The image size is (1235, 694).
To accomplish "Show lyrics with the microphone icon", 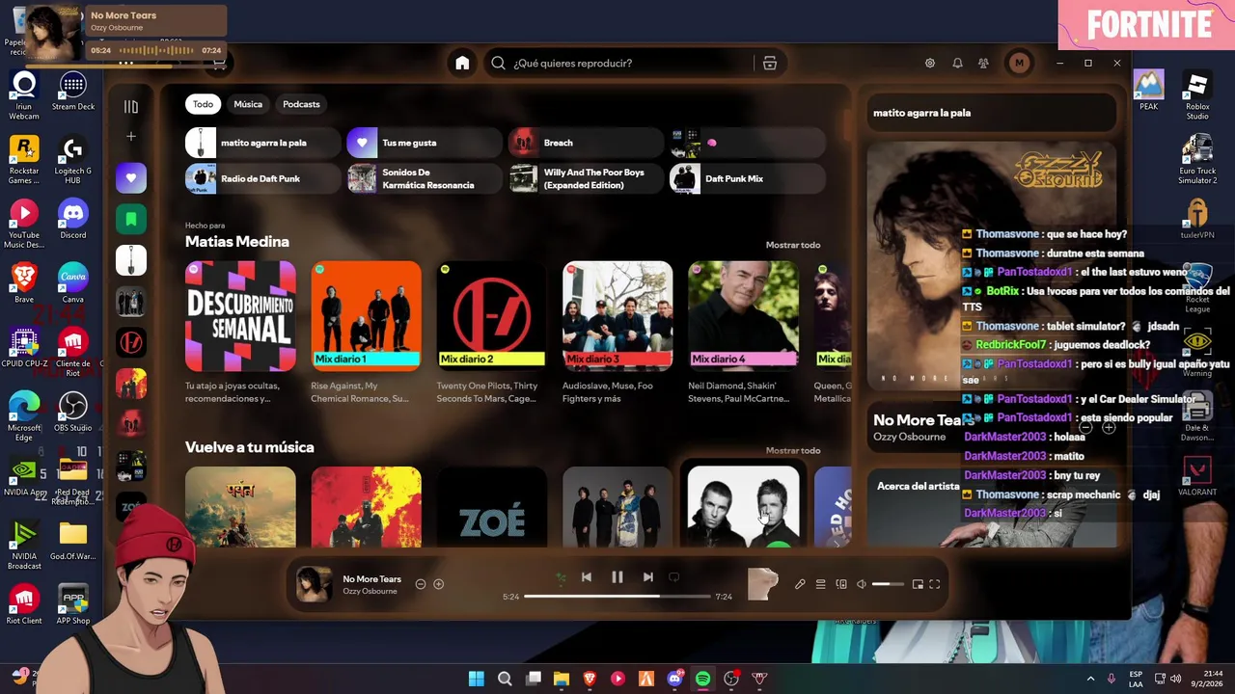I will point(800,584).
